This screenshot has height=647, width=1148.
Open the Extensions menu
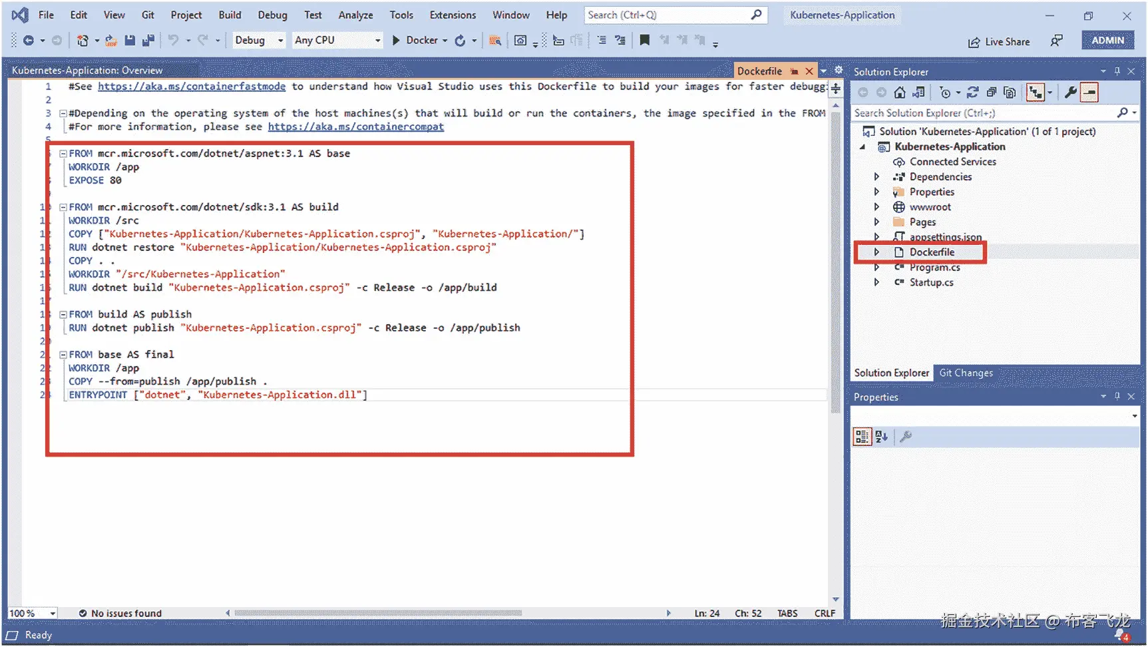tap(453, 15)
